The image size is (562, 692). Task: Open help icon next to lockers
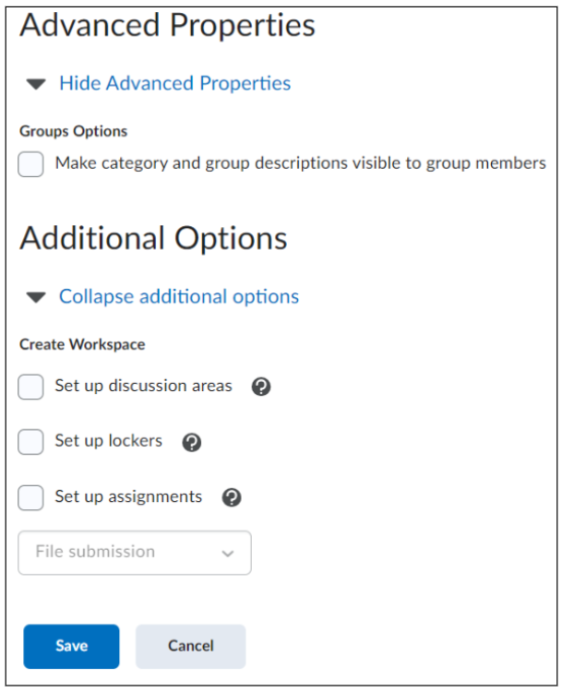(x=192, y=442)
